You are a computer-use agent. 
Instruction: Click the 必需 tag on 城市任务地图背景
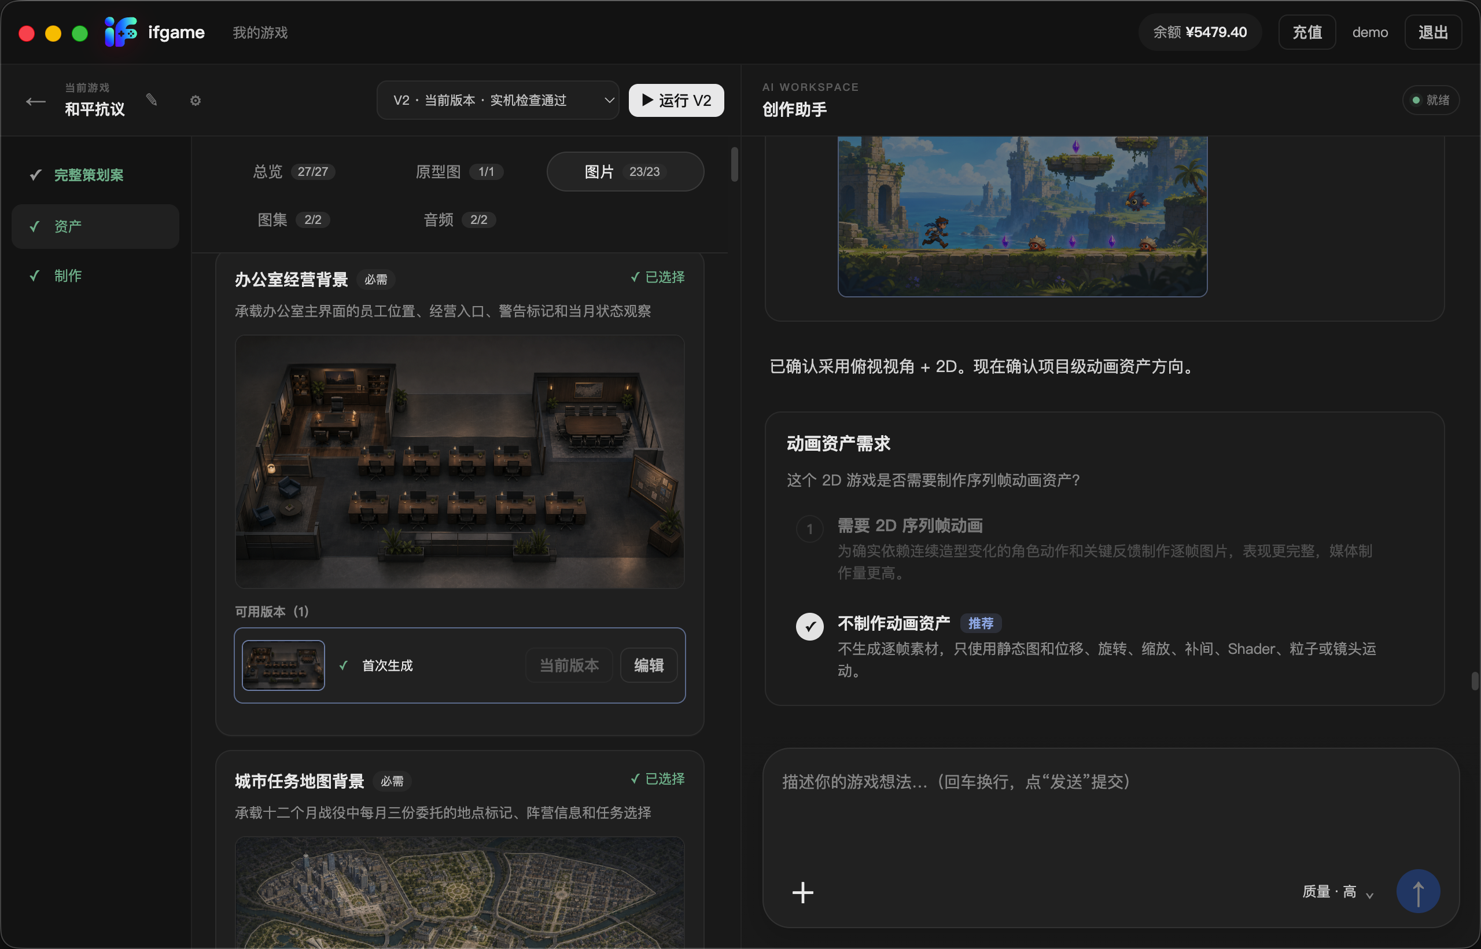tap(392, 781)
